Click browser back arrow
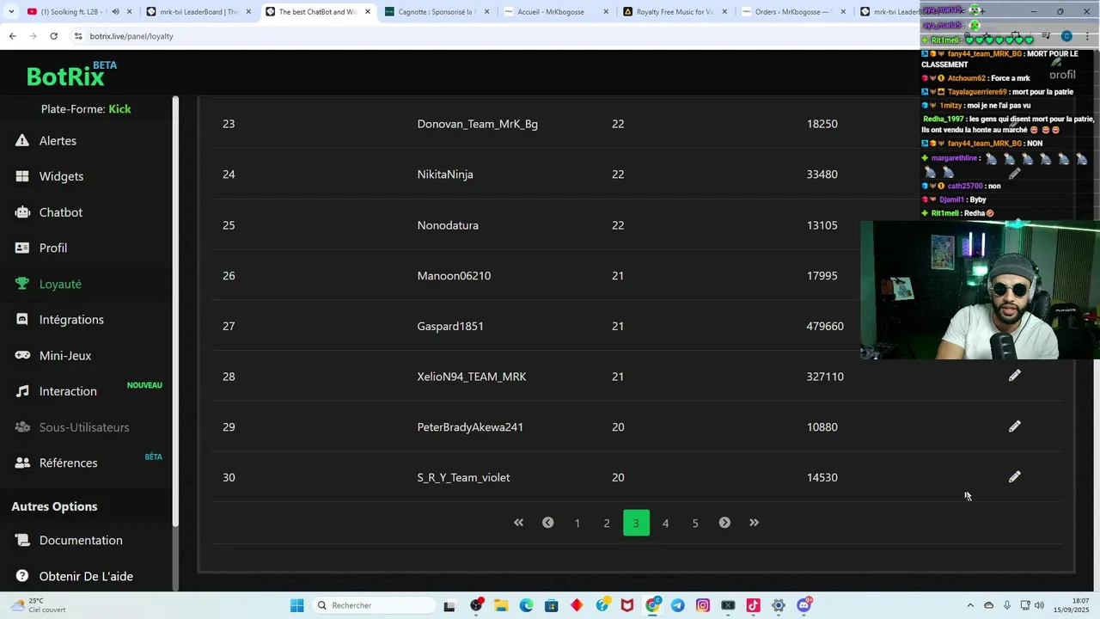The image size is (1100, 619). pyautogui.click(x=12, y=36)
